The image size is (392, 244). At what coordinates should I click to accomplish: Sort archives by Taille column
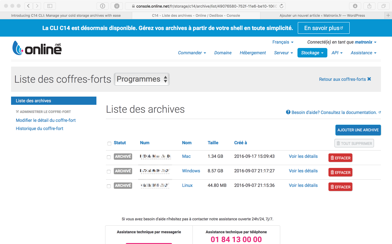[x=213, y=143]
